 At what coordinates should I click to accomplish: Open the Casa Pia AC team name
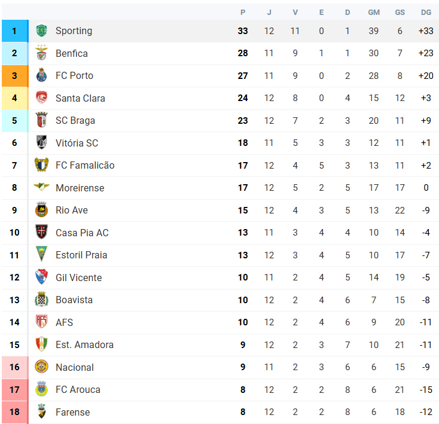point(82,233)
